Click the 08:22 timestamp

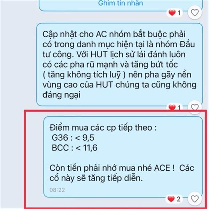57,190
